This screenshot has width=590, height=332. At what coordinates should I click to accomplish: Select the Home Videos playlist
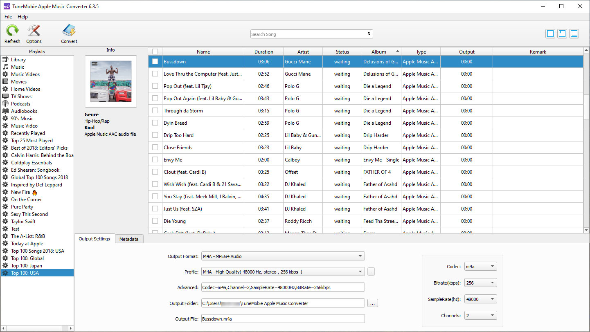pos(25,89)
